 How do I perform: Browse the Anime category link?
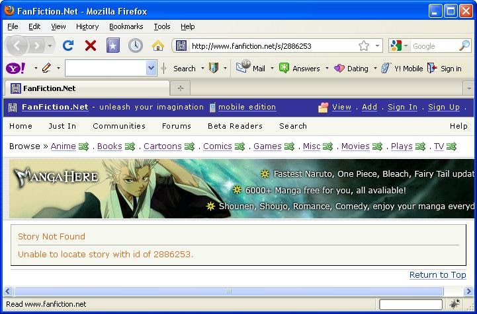[x=64, y=146]
